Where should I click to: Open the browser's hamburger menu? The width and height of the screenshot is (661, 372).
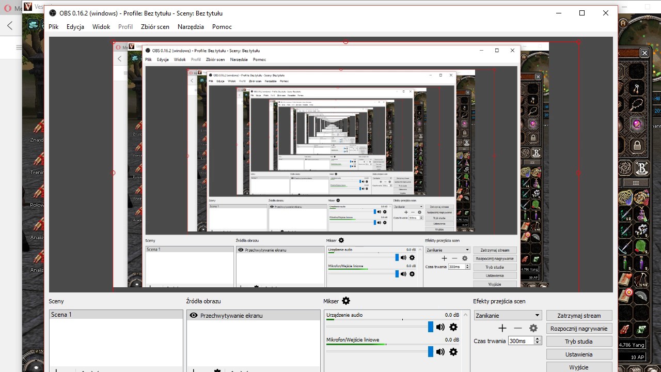point(19,48)
